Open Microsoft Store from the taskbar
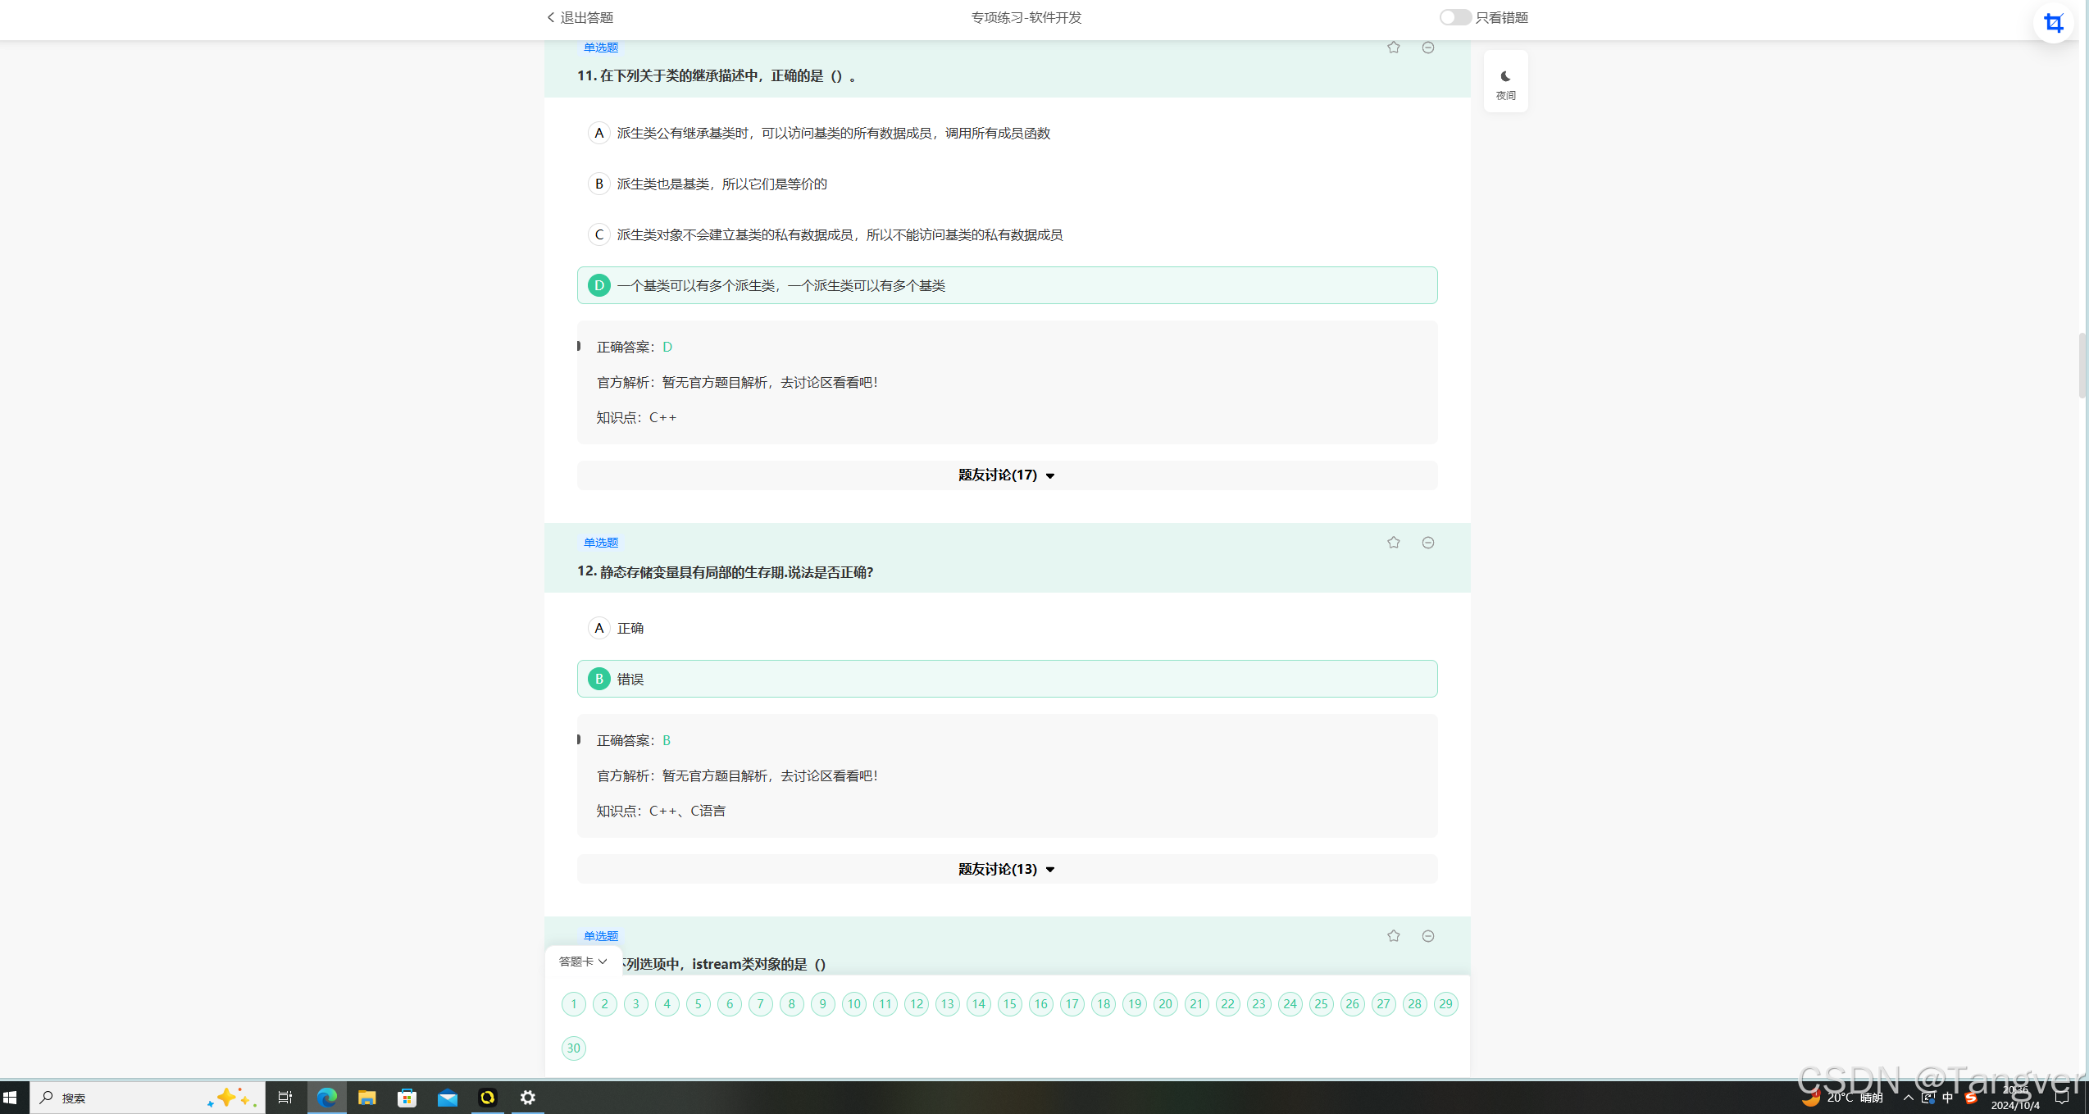The height and width of the screenshot is (1114, 2089). pos(407,1098)
